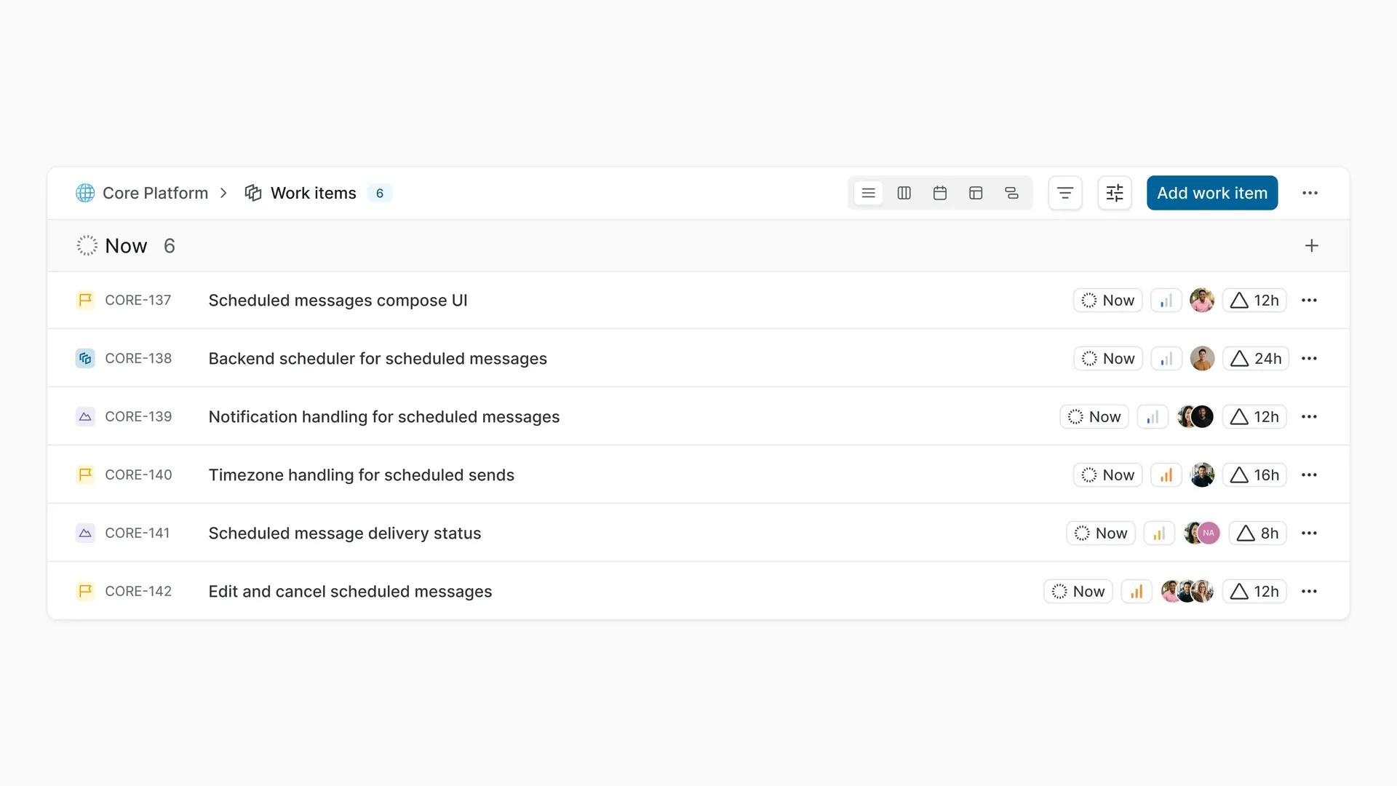Viewport: 1397px width, 786px height.
Task: Open Edit and cancel scheduled messages
Action: pyautogui.click(x=350, y=592)
